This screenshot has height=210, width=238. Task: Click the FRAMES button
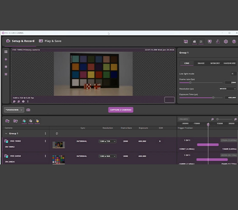[x=184, y=119]
